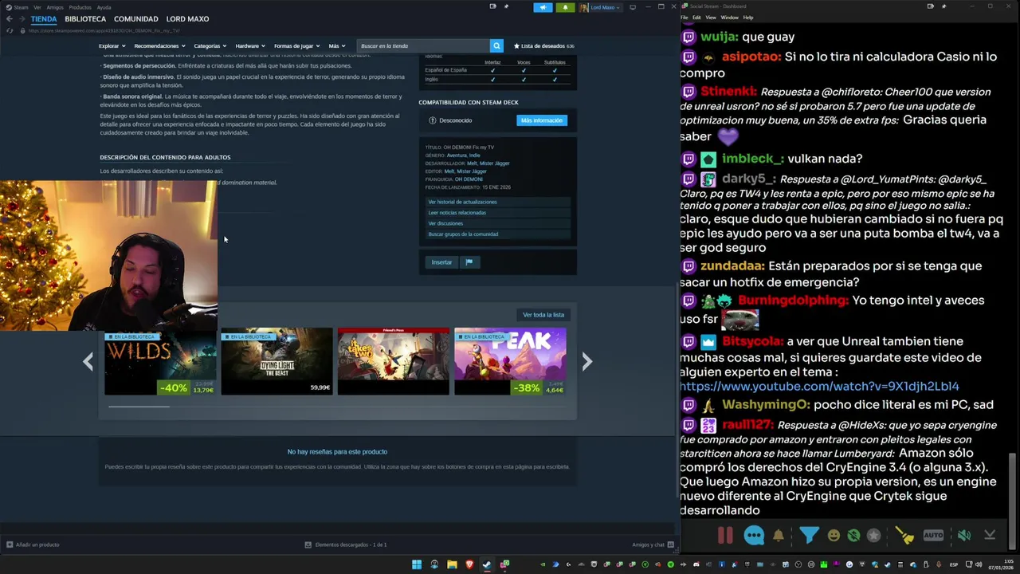Expand the Formas de jugar dropdown

pyautogui.click(x=296, y=46)
